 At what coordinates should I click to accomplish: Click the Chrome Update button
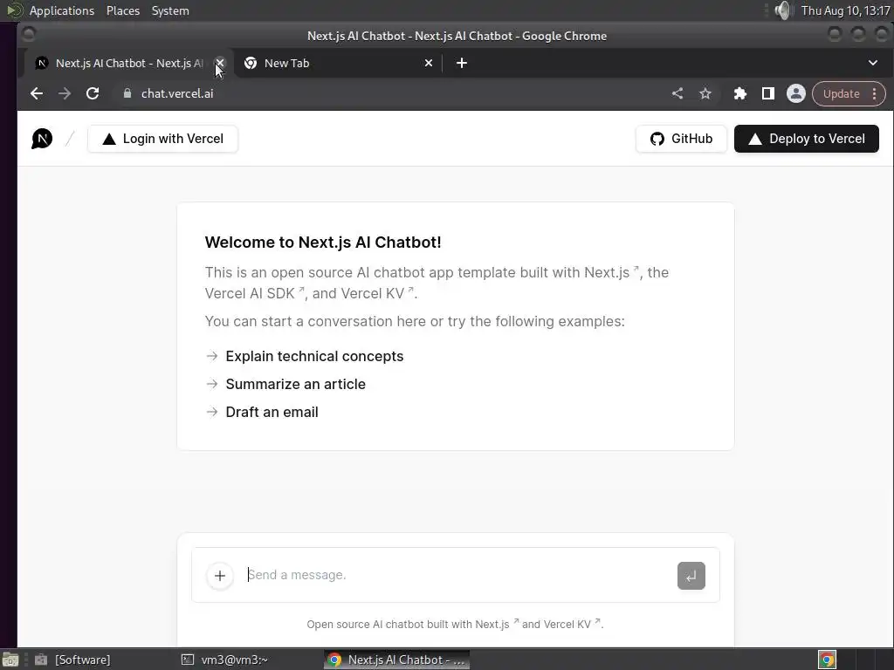841,93
